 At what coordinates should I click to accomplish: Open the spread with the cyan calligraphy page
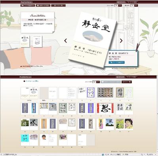tap(29, 140)
